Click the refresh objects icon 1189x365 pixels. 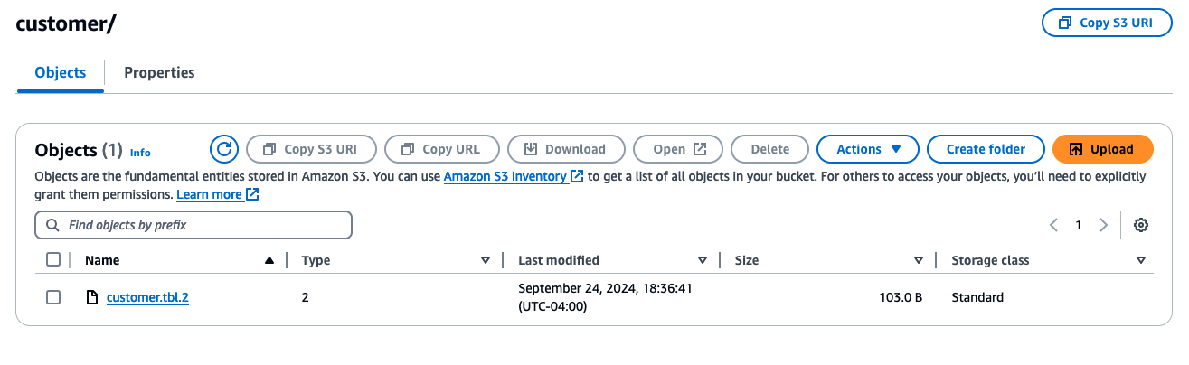pyautogui.click(x=223, y=149)
